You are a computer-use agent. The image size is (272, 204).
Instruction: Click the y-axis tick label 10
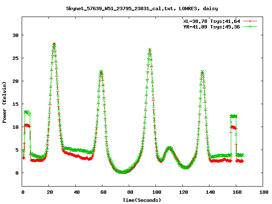click(x=15, y=127)
